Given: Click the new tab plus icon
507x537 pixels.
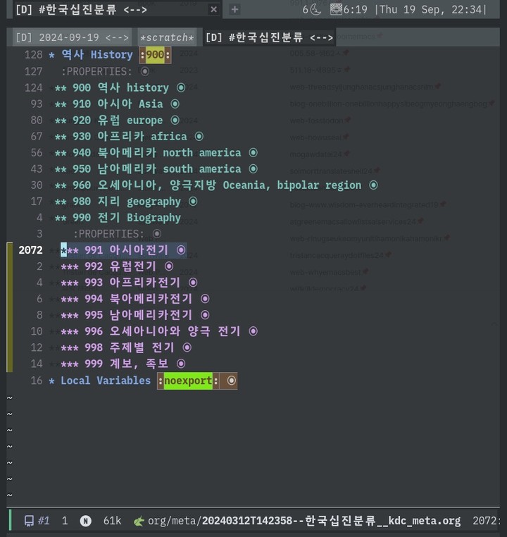Looking at the screenshot, I should [234, 9].
